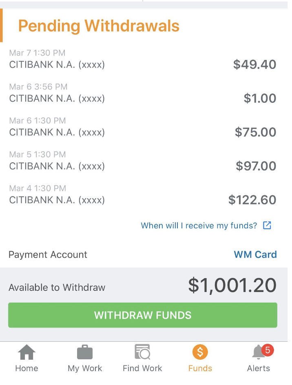Open the Alerts bell icon
Viewport: 292px width, 385px height.
tap(257, 353)
